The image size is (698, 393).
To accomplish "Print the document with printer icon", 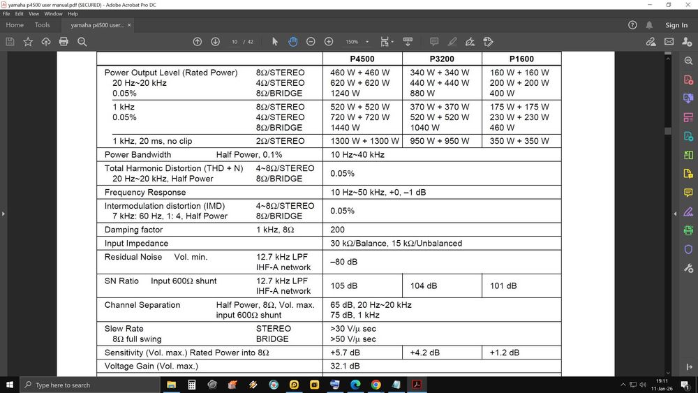I will (x=64, y=42).
